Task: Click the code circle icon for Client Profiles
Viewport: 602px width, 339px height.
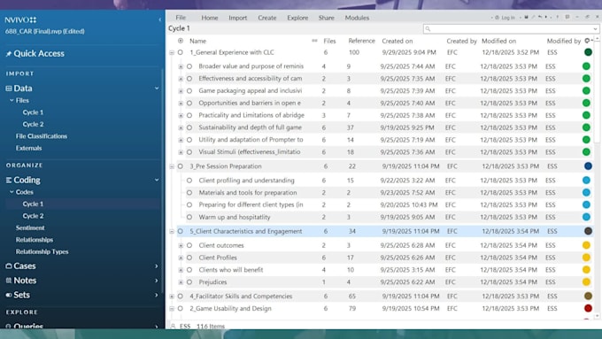Action: click(189, 258)
